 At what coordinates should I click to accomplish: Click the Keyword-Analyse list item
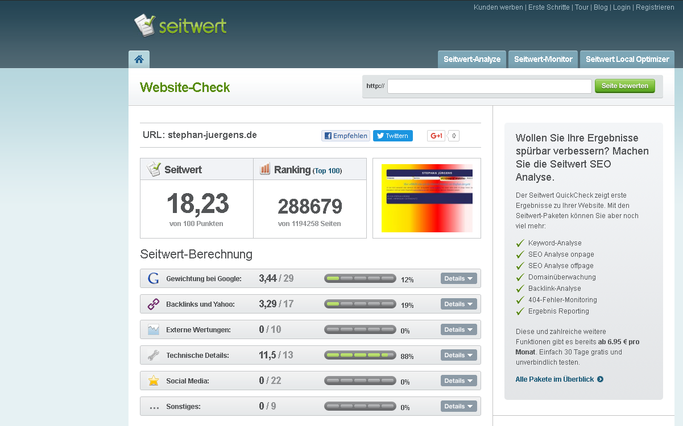point(555,243)
